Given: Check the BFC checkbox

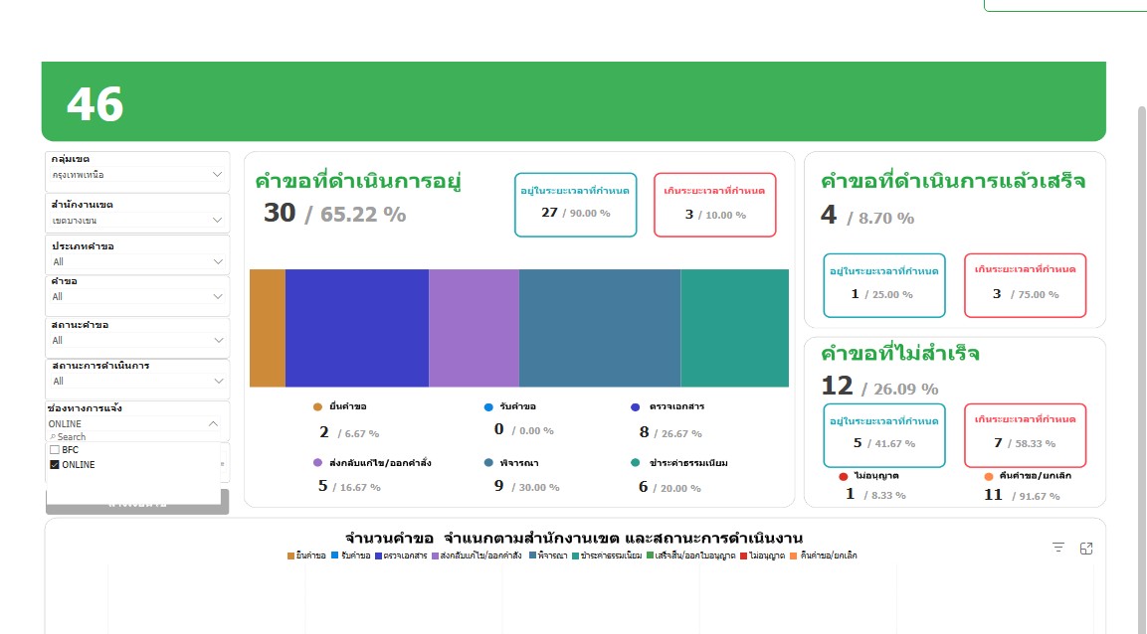Looking at the screenshot, I should pos(55,450).
